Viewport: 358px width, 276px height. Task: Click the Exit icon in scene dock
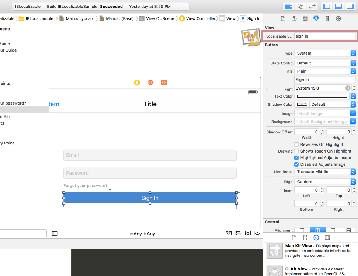(x=164, y=83)
